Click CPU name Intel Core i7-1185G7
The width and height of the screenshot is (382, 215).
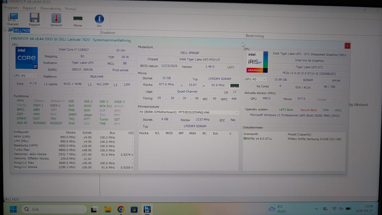(x=74, y=49)
